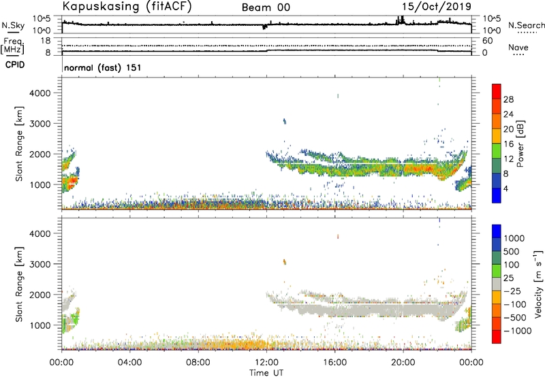Click power colorbar label "12"
Image resolution: width=545 pixels, height=377 pixels.
(508, 159)
